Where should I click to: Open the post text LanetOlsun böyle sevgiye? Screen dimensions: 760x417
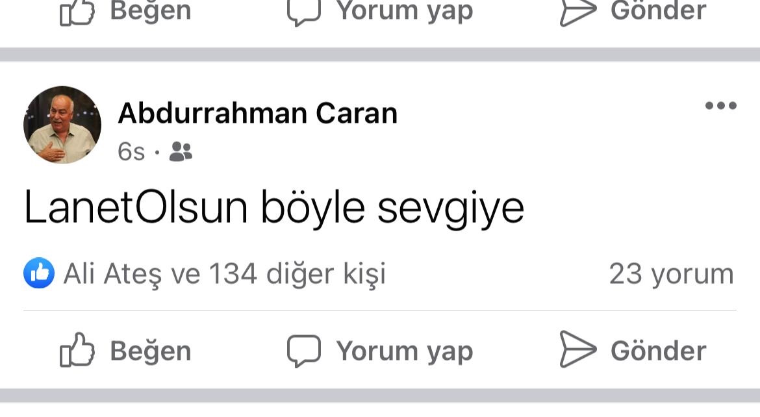click(274, 208)
